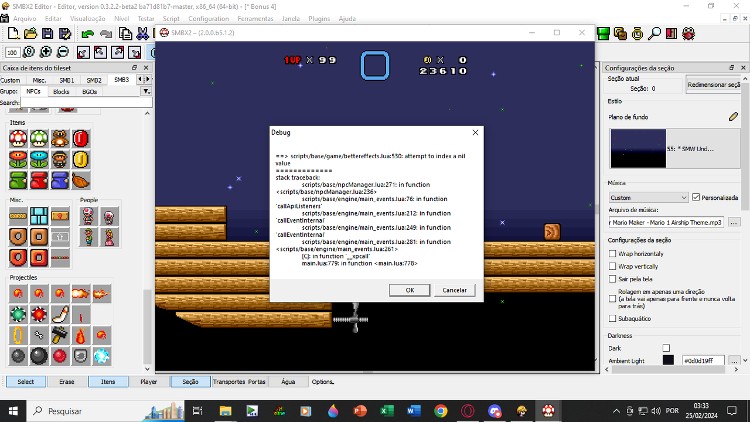The image size is (750, 422).
Task: Click the magnifying glass search toolbar icon
Action: click(654, 34)
